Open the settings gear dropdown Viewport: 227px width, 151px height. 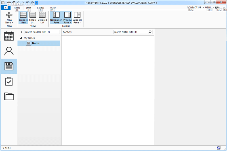coord(218,7)
